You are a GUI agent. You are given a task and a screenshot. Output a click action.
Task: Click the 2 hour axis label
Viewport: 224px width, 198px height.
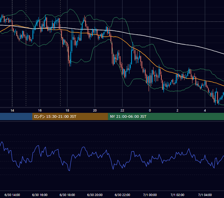click(x=178, y=111)
